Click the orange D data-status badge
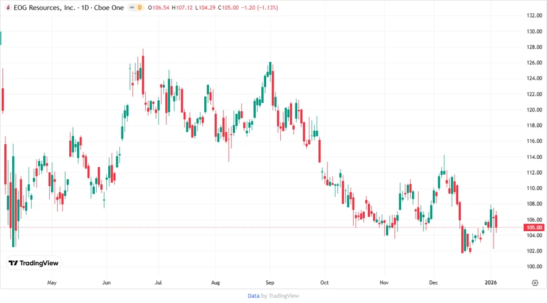The image size is (547, 303). (140, 8)
